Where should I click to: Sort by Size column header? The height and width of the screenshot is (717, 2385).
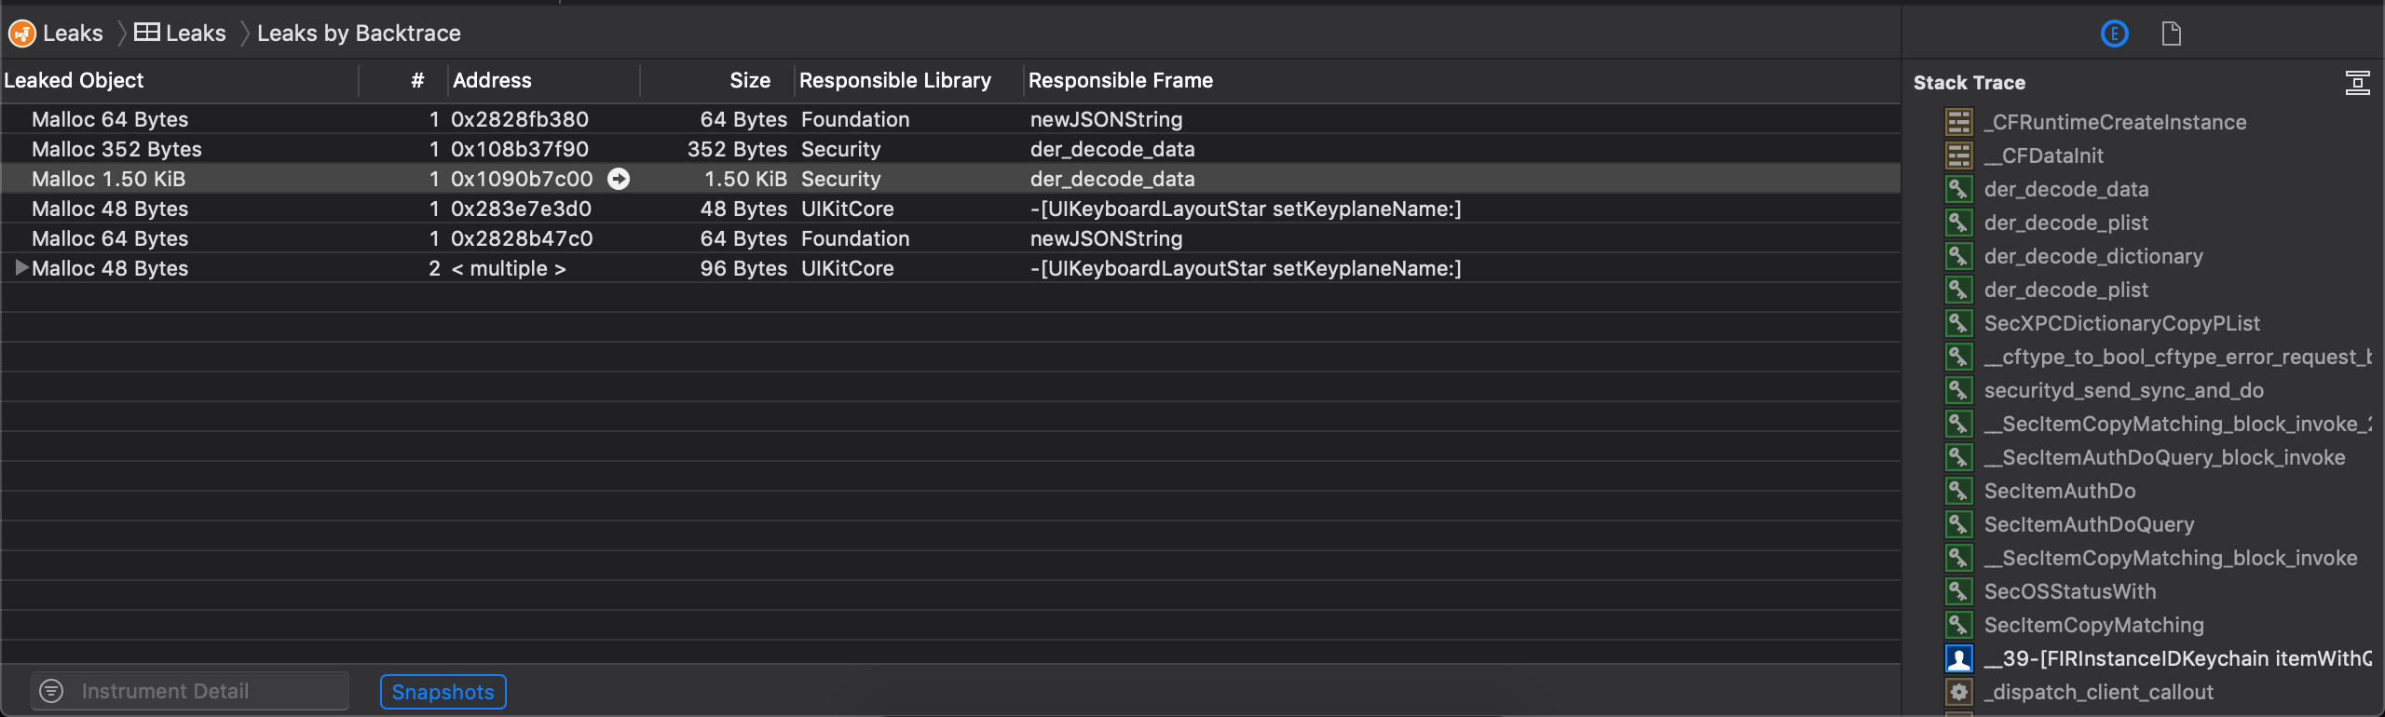(750, 81)
